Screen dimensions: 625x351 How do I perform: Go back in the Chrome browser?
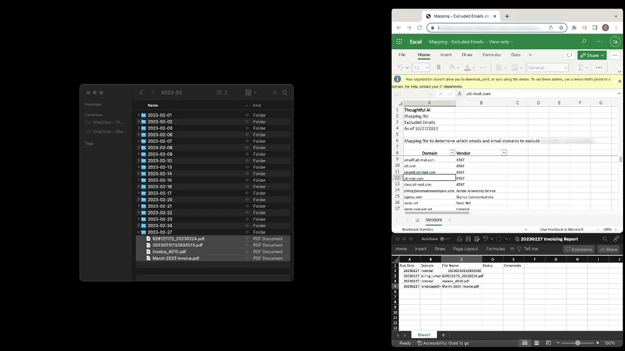399,28
